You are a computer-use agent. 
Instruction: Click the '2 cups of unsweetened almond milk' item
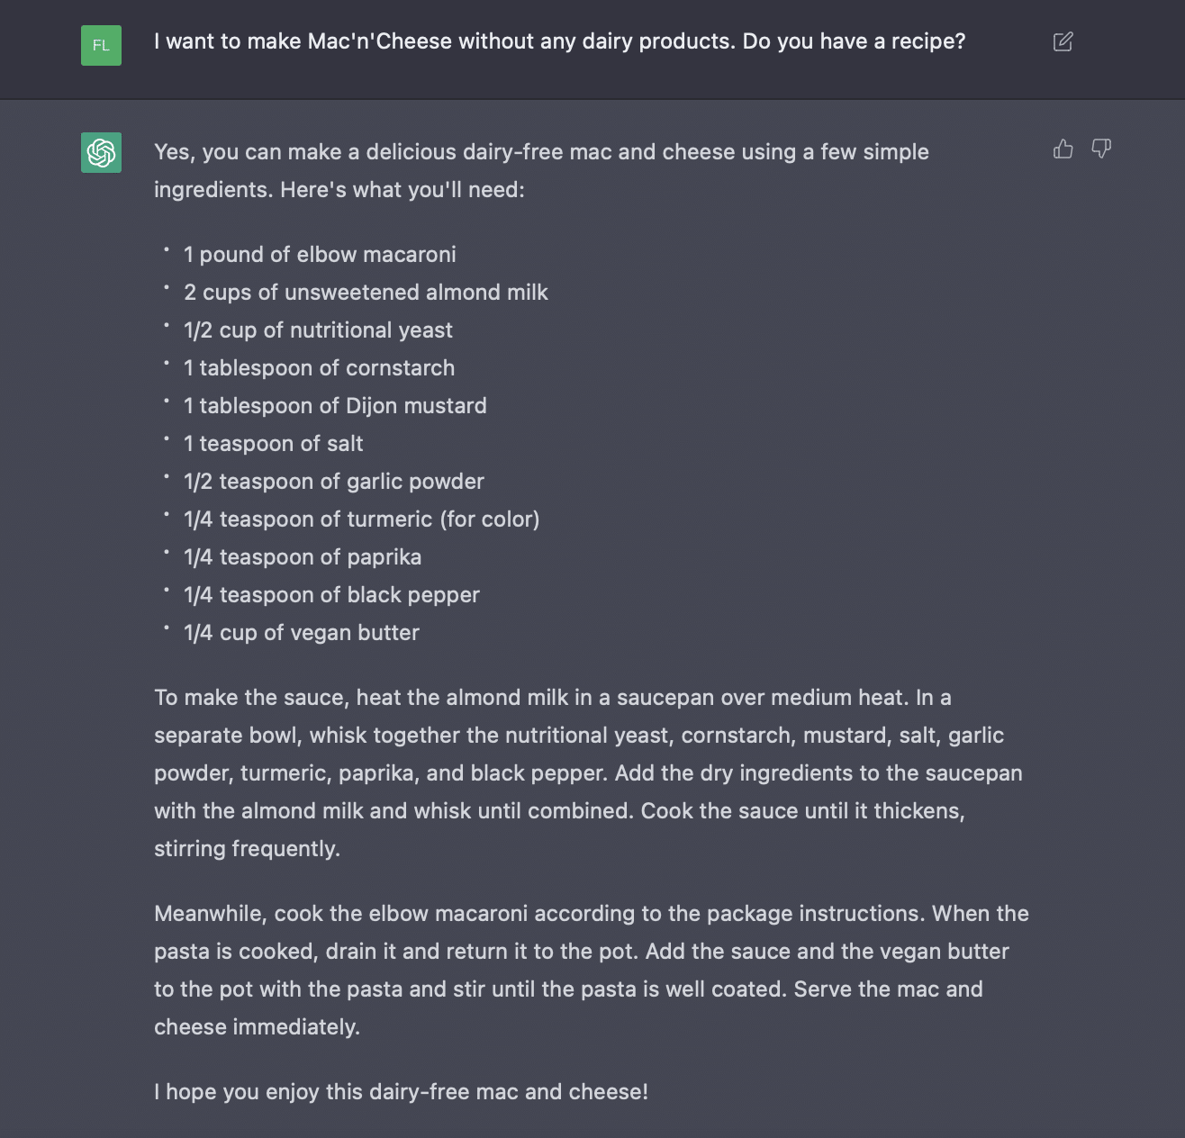366,293
